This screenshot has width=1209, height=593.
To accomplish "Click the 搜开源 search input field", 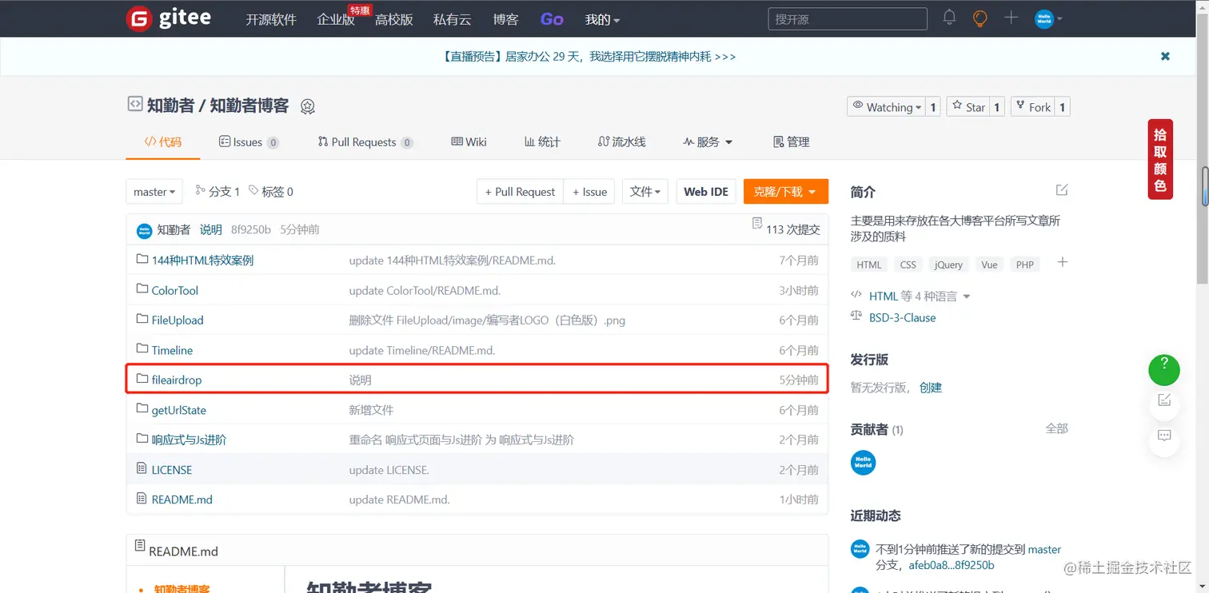I will click(x=846, y=18).
